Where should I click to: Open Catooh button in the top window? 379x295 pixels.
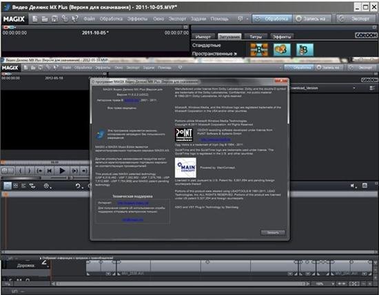[x=366, y=35]
